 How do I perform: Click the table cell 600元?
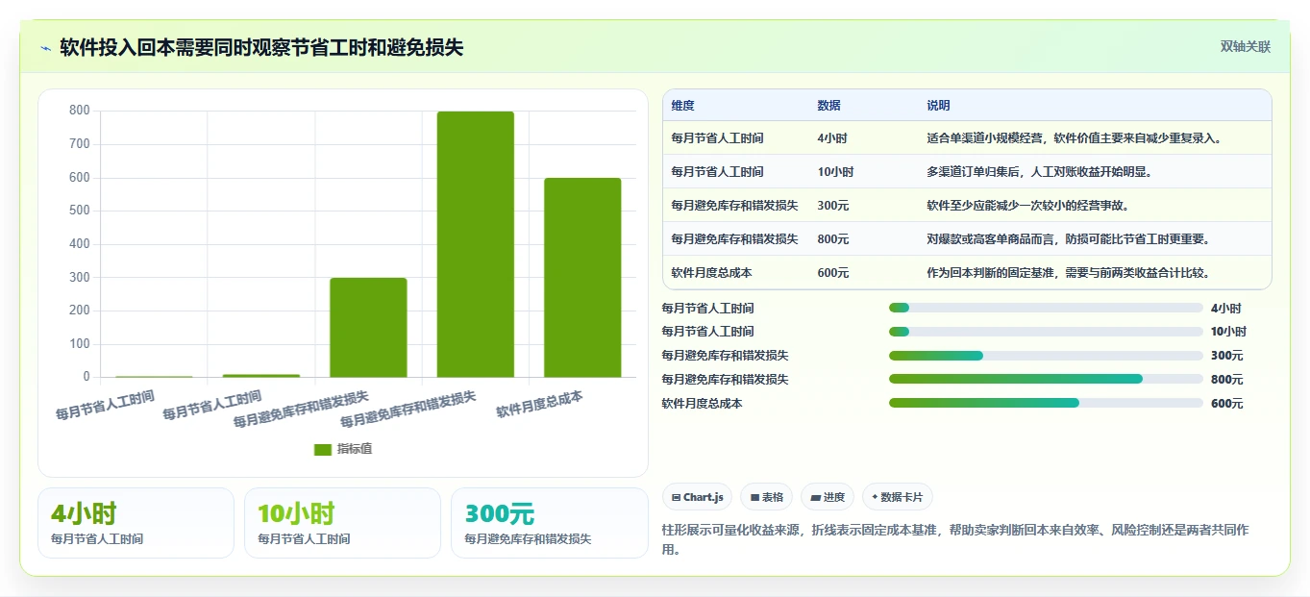pos(833,273)
